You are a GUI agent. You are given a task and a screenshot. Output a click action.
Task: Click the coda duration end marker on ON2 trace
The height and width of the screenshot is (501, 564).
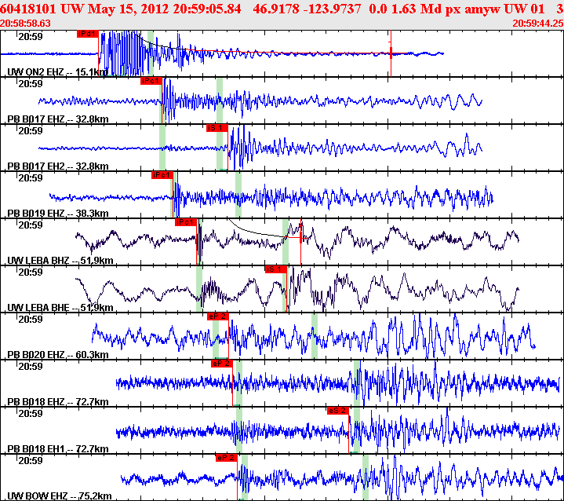click(x=391, y=53)
